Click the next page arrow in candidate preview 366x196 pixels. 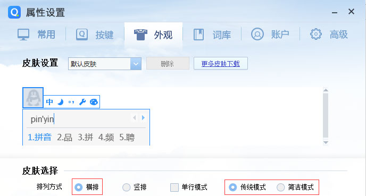pyautogui.click(x=143, y=118)
